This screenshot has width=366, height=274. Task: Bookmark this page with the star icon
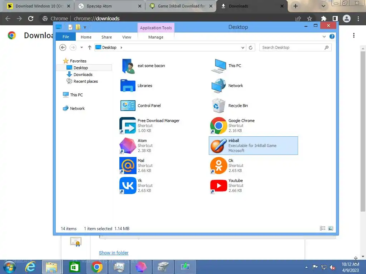tap(310, 19)
